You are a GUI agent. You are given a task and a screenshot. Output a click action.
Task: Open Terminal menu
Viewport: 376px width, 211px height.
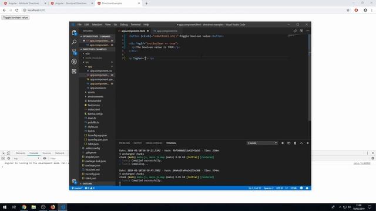(x=136, y=25)
